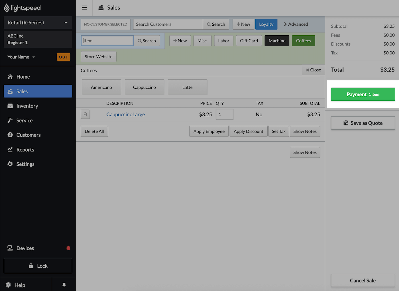
Task: Open Devices in the sidebar
Action: click(25, 248)
